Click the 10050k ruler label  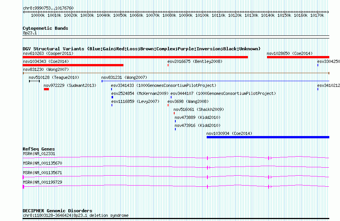(120, 15)
